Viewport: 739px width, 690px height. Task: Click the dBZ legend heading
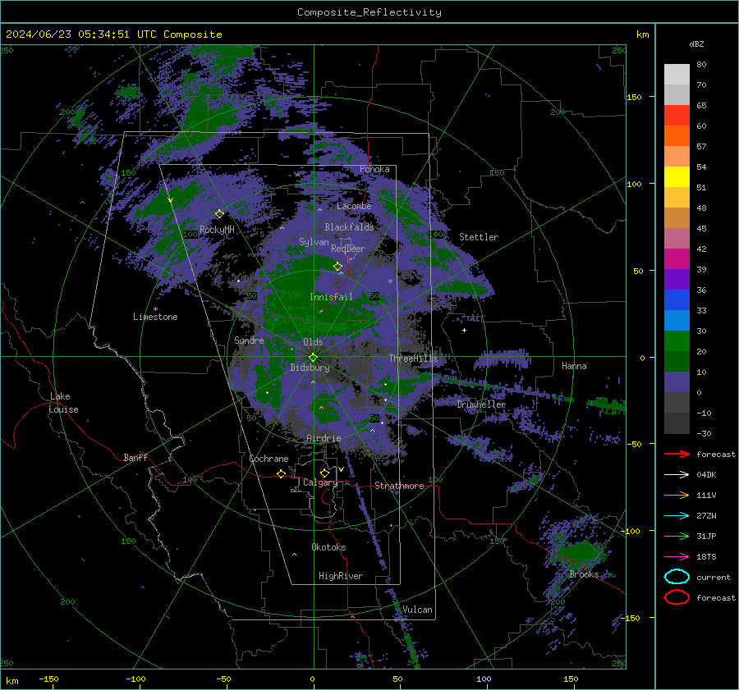[x=696, y=44]
